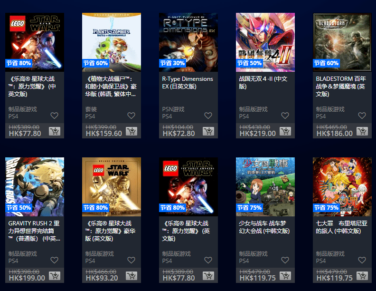The height and width of the screenshot is (291, 376).
Task: Add R-Type Dimensions EX to cart
Action: click(208, 131)
